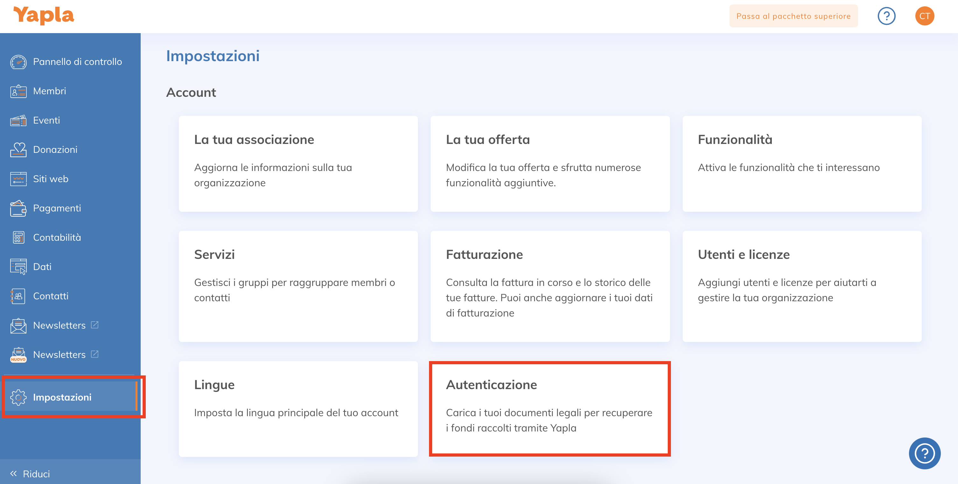Click the Eventi ticket icon
This screenshot has width=958, height=484.
coord(18,121)
